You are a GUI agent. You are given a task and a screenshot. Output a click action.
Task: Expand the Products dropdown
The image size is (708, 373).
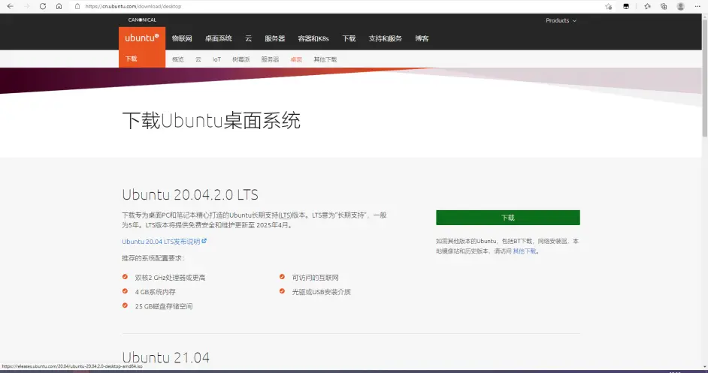pos(561,20)
